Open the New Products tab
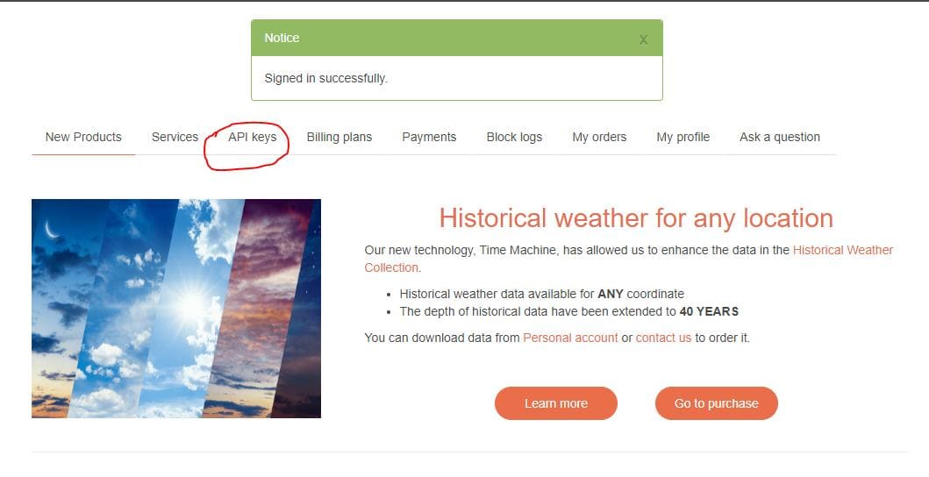 click(x=83, y=137)
